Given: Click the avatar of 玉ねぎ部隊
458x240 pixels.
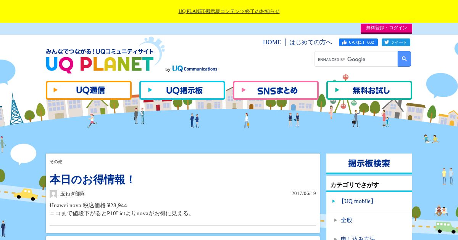Looking at the screenshot, I should pos(53,194).
